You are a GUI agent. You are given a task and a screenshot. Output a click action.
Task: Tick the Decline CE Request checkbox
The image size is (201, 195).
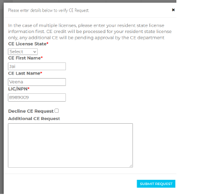click(x=57, y=111)
